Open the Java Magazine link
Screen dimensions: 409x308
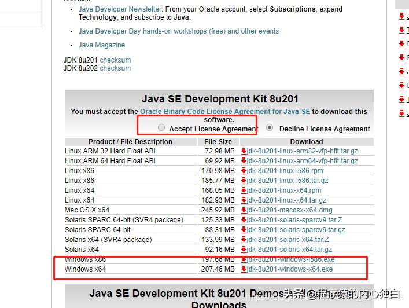coord(101,45)
